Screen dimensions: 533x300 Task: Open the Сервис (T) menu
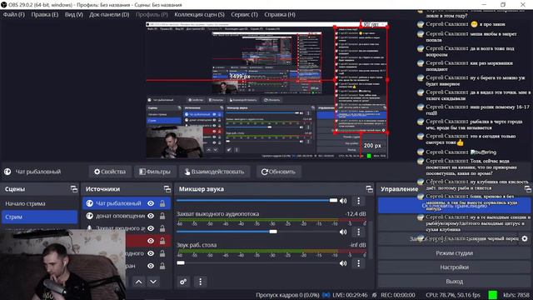[x=244, y=15]
